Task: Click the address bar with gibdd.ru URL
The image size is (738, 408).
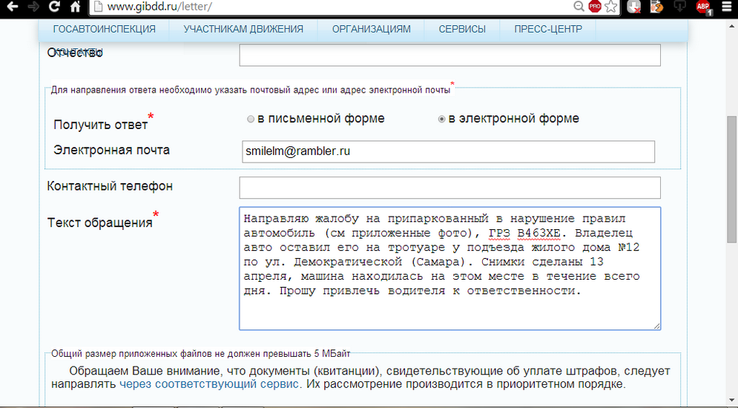Action: (x=334, y=7)
